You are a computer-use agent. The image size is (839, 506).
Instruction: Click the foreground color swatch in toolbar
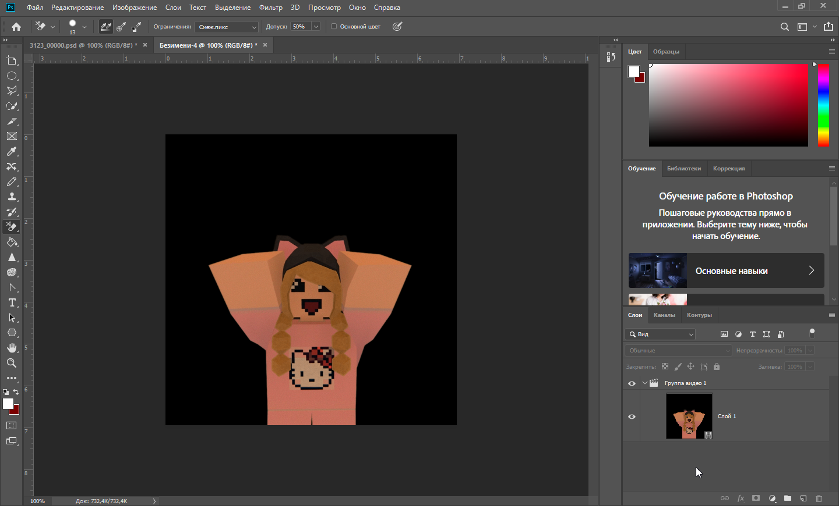[8, 404]
